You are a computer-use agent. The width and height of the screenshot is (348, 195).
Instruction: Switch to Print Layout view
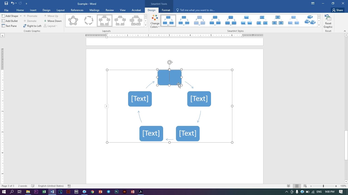point(297,186)
